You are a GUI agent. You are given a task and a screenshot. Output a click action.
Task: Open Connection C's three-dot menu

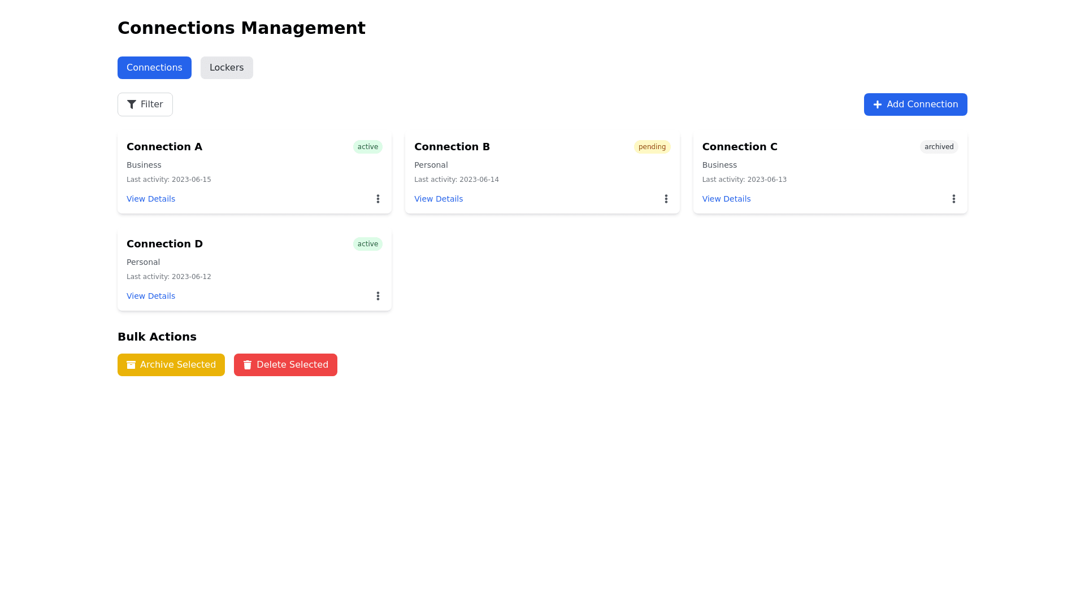953,199
